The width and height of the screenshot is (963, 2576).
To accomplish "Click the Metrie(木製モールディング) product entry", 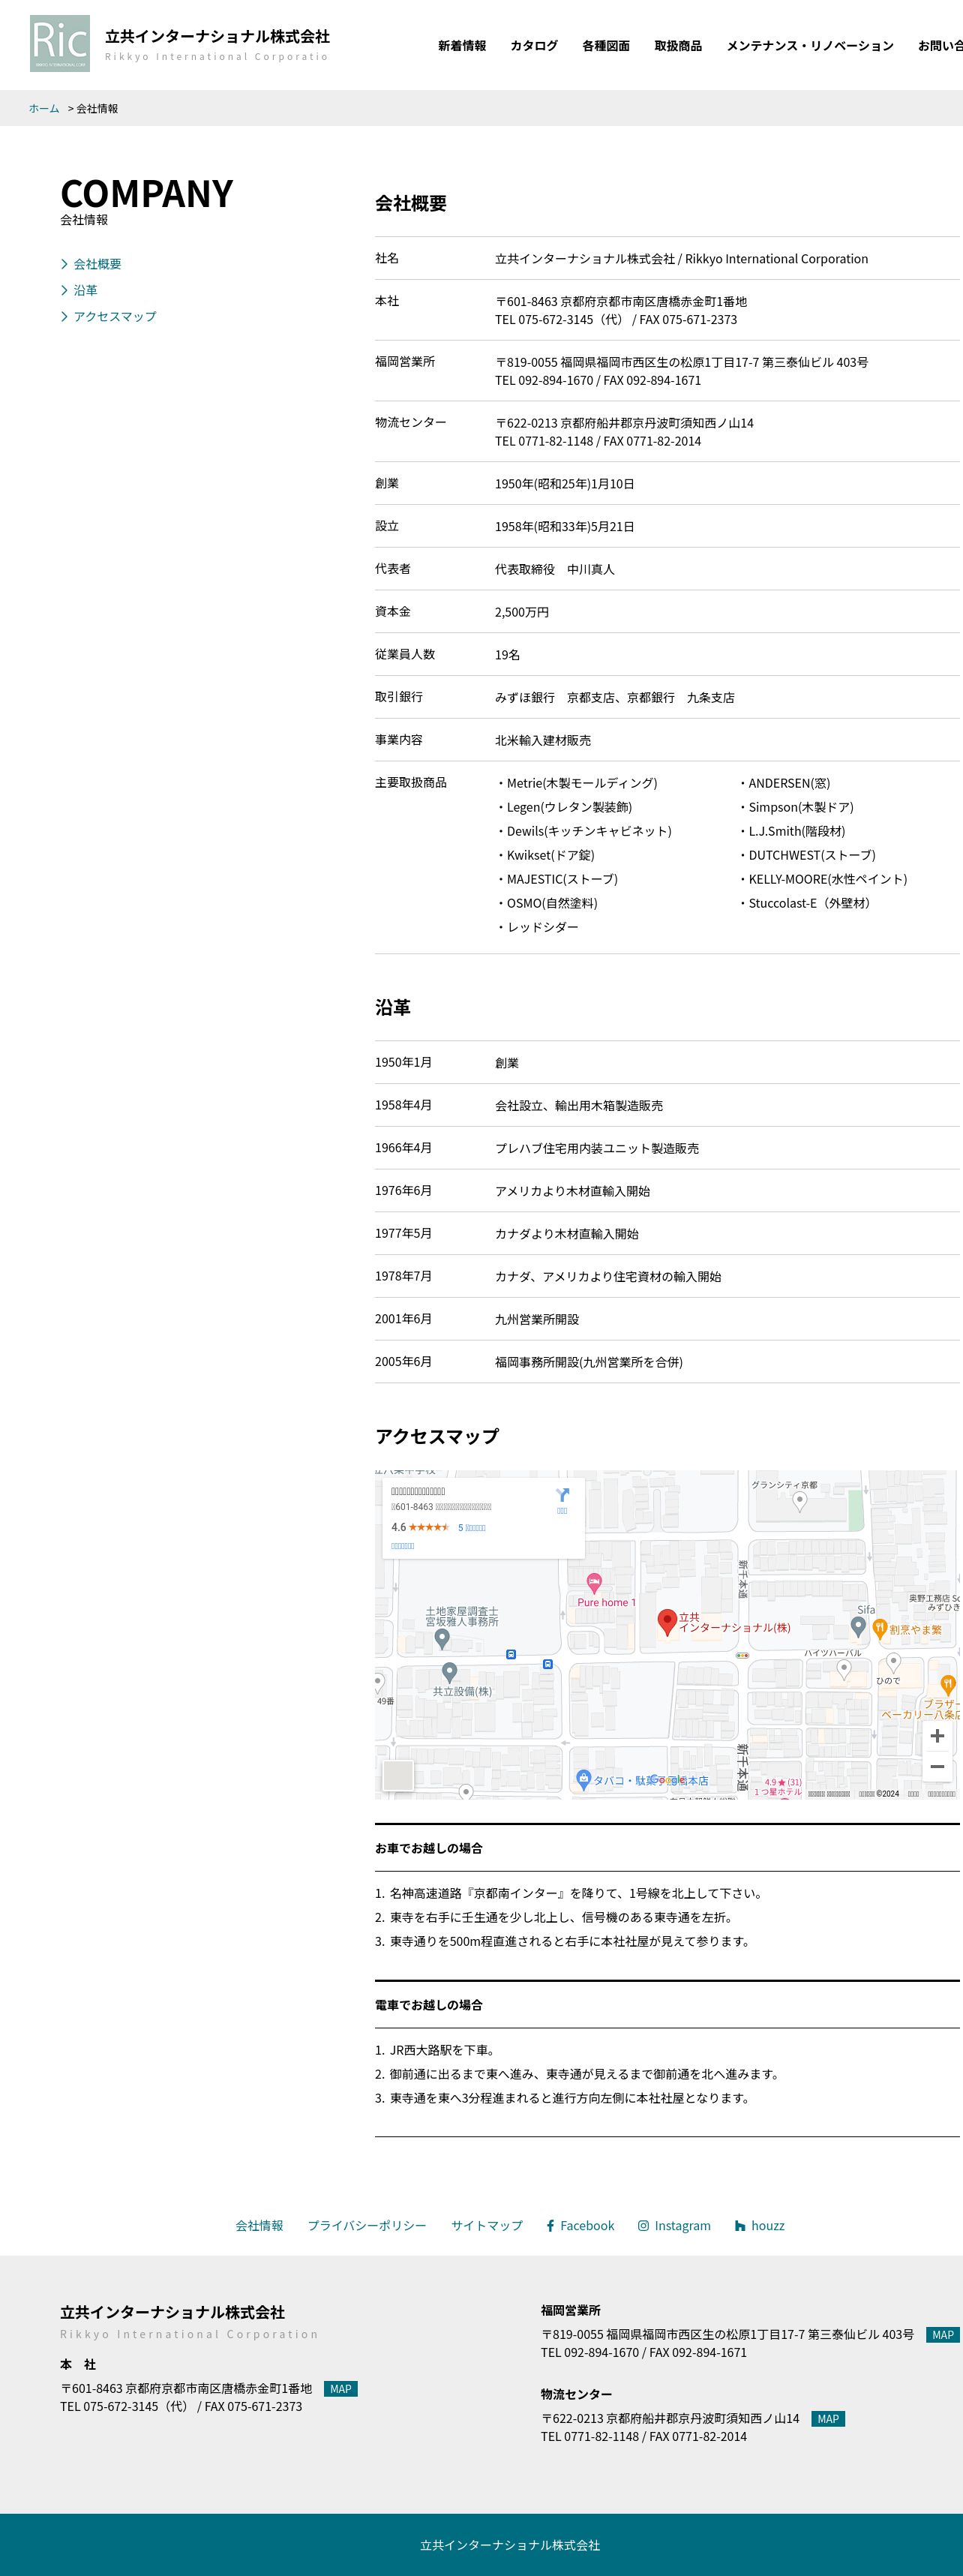I will 576,783.
